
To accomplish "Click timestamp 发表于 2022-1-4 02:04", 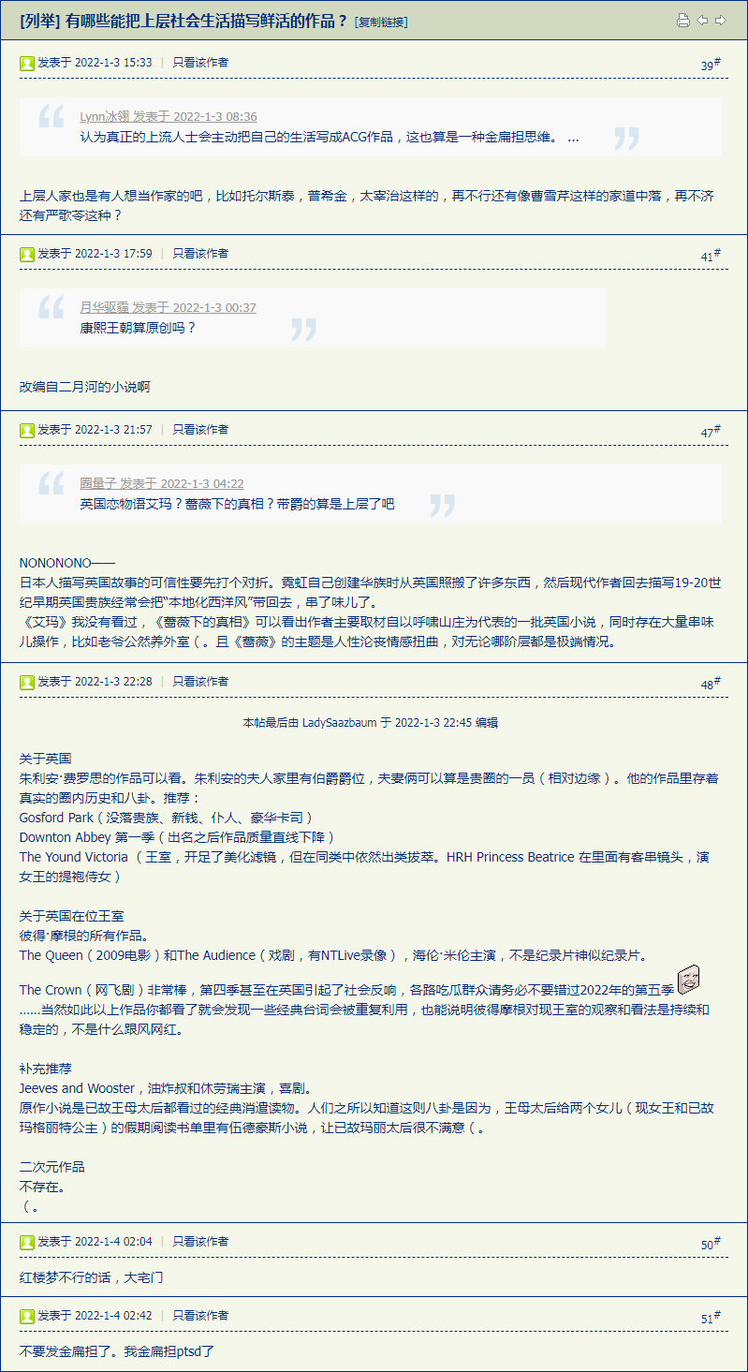I will coord(95,1242).
